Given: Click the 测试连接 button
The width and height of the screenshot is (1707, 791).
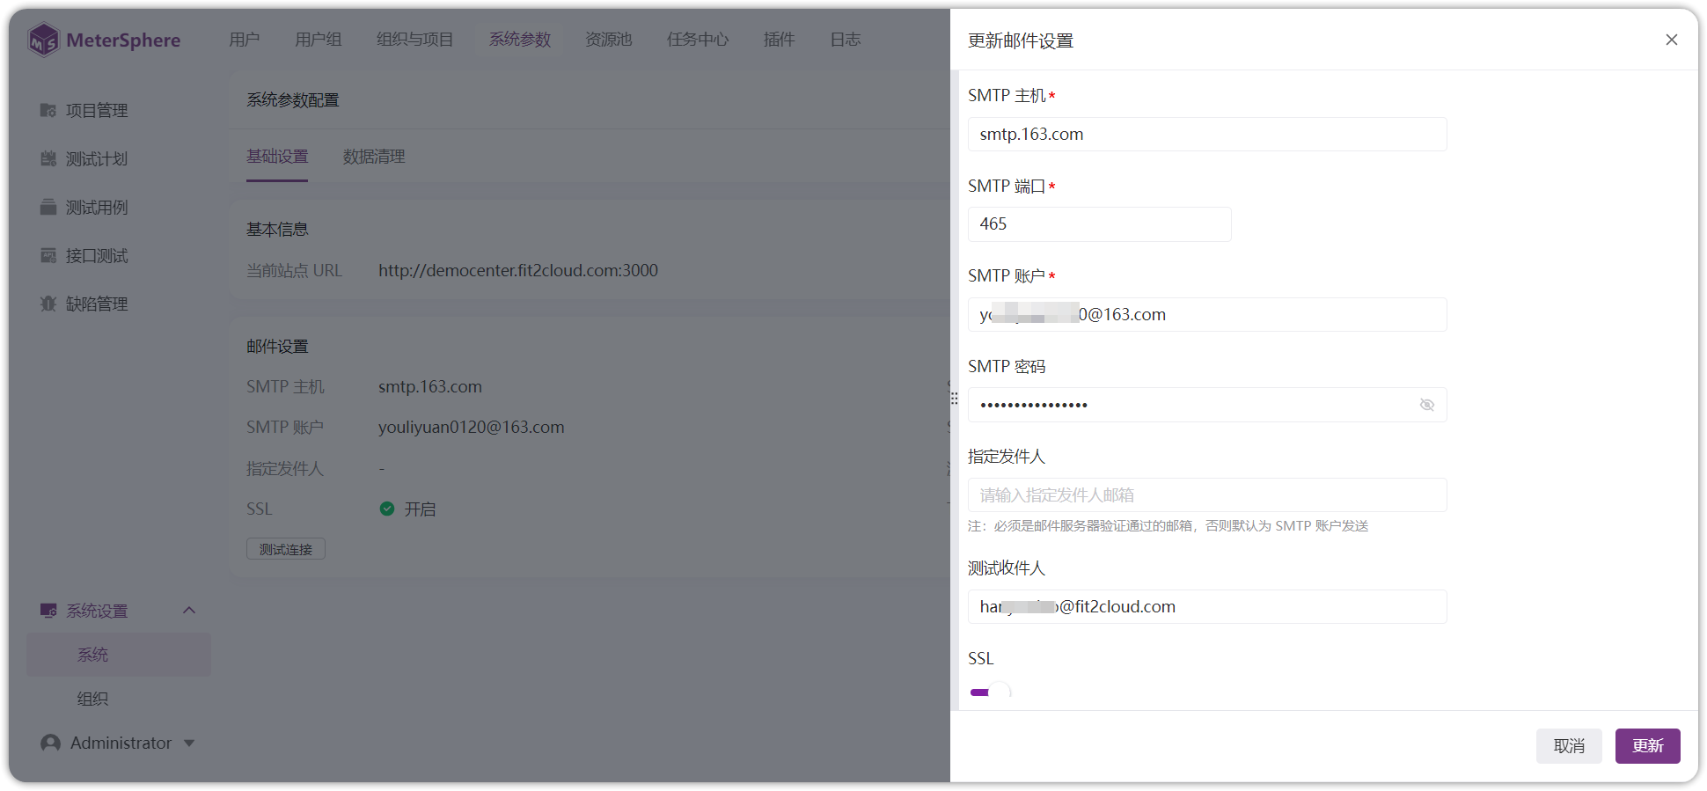Looking at the screenshot, I should 286,549.
